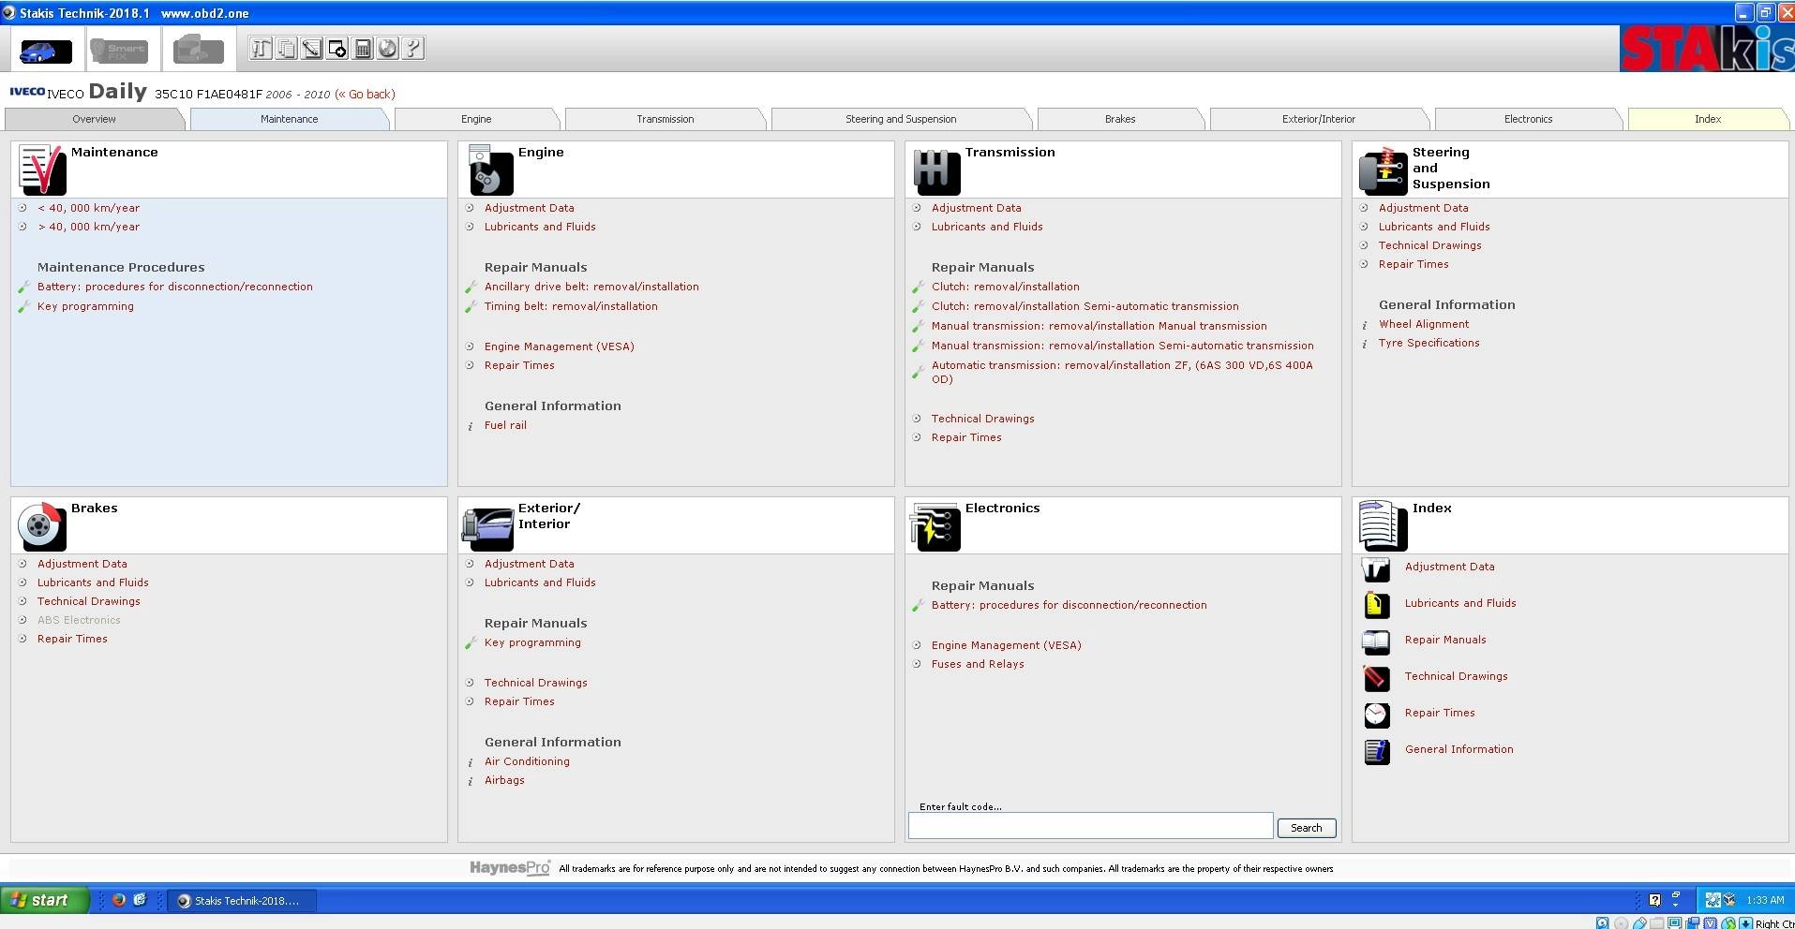The image size is (1795, 929).
Task: Click the copy documents toolbar icon
Action: 286,49
